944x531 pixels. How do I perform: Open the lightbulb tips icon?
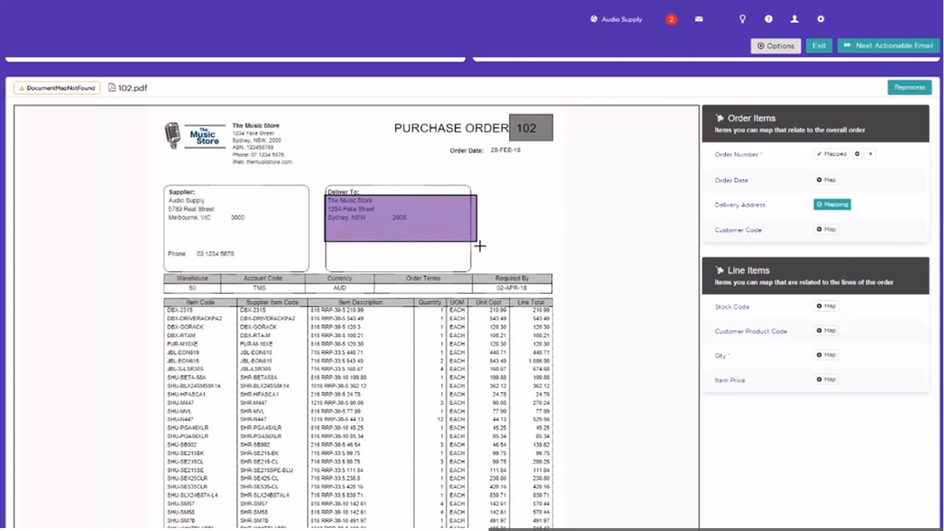click(743, 19)
